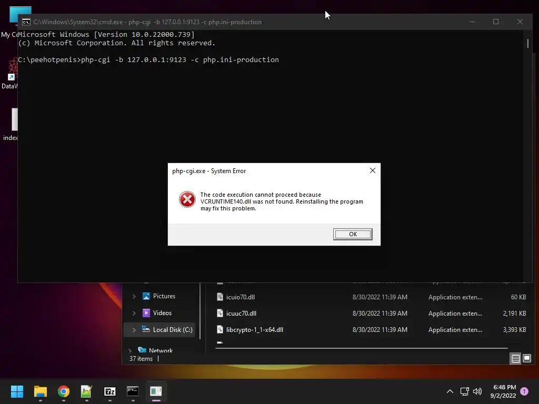Maximize the cmd.exe window
This screenshot has width=539, height=404.
(496, 22)
